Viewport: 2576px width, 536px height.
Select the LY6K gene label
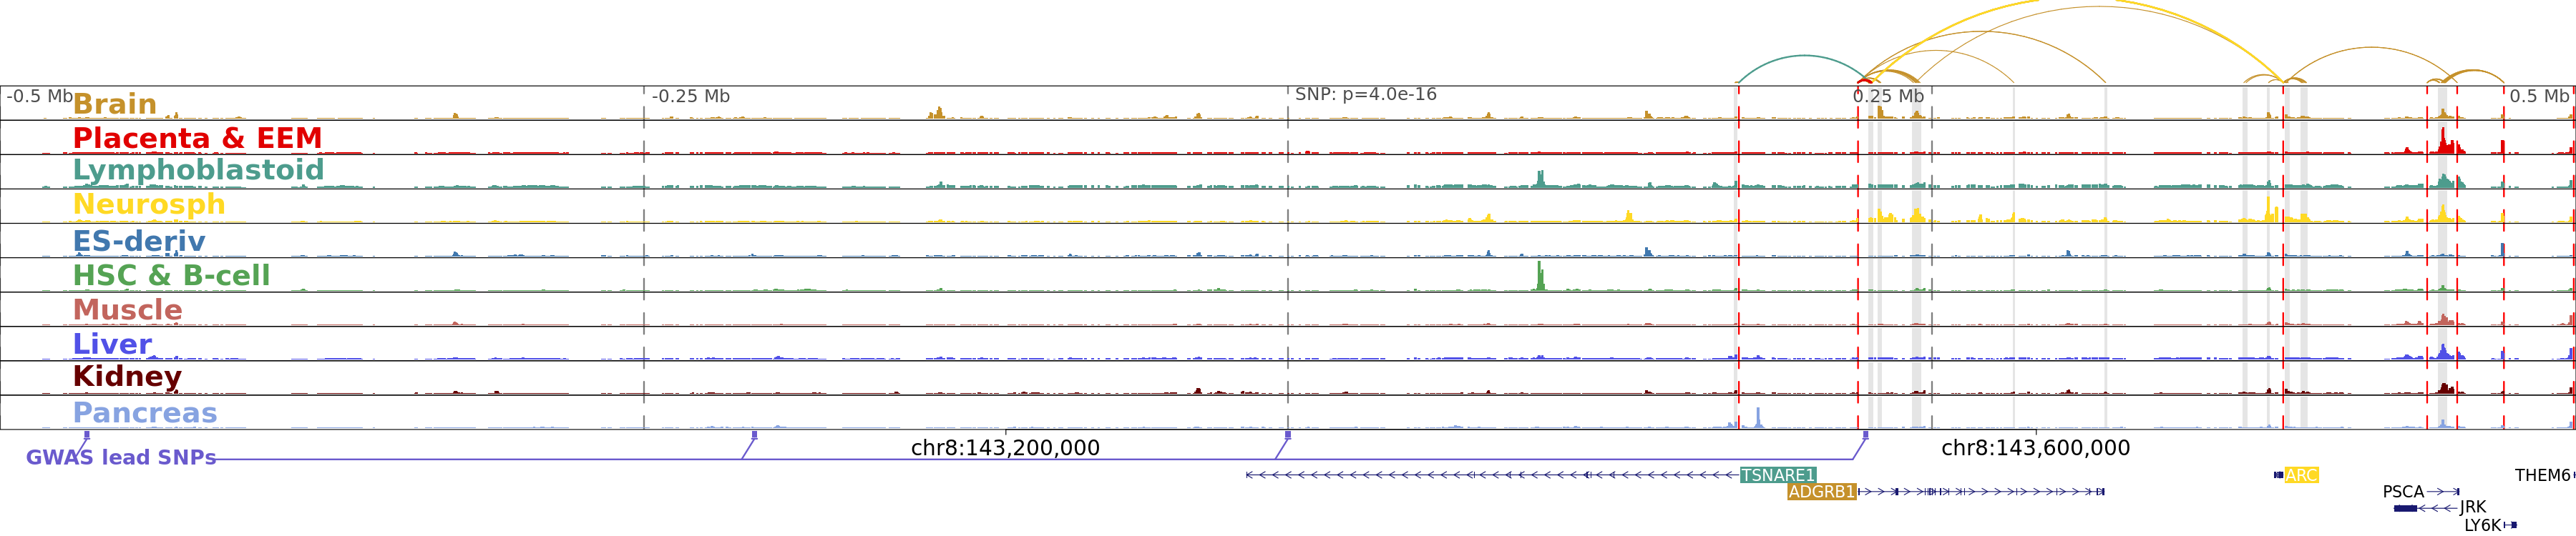point(2482,525)
